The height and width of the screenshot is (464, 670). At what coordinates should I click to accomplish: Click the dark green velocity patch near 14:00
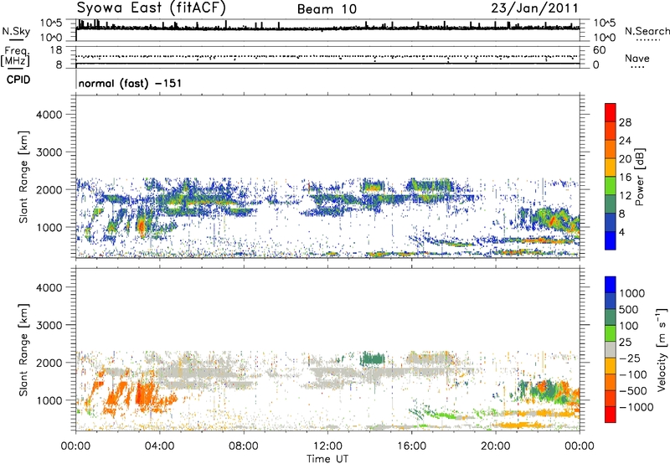(372, 359)
